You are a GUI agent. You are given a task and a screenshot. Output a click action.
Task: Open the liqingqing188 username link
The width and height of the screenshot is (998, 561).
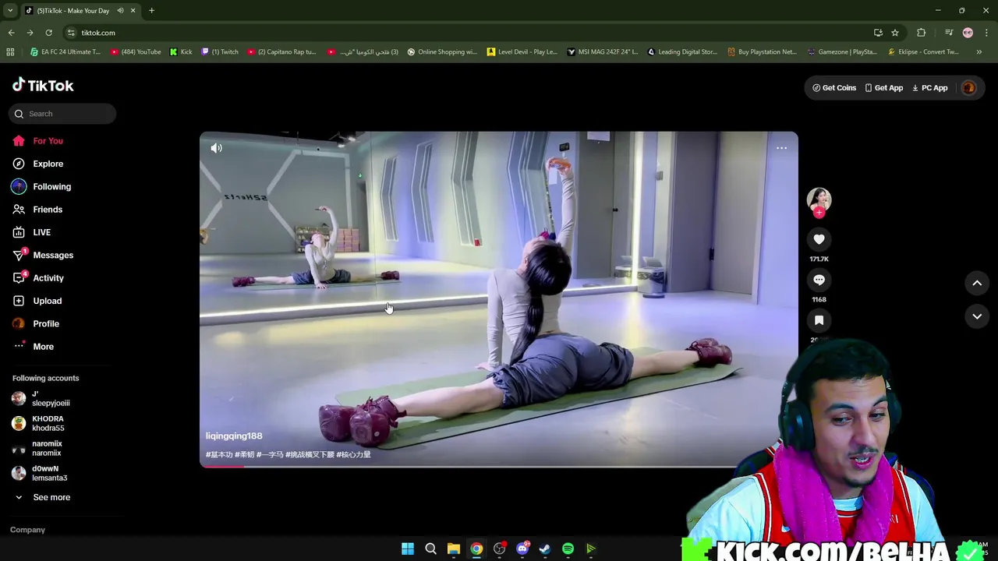234,436
